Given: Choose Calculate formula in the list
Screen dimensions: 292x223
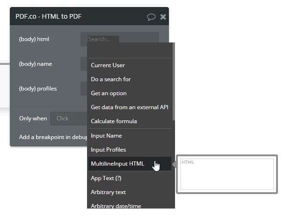Looking at the screenshot, I should tap(114, 121).
